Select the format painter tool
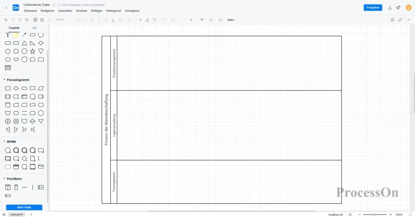The image size is (415, 217). (20, 20)
